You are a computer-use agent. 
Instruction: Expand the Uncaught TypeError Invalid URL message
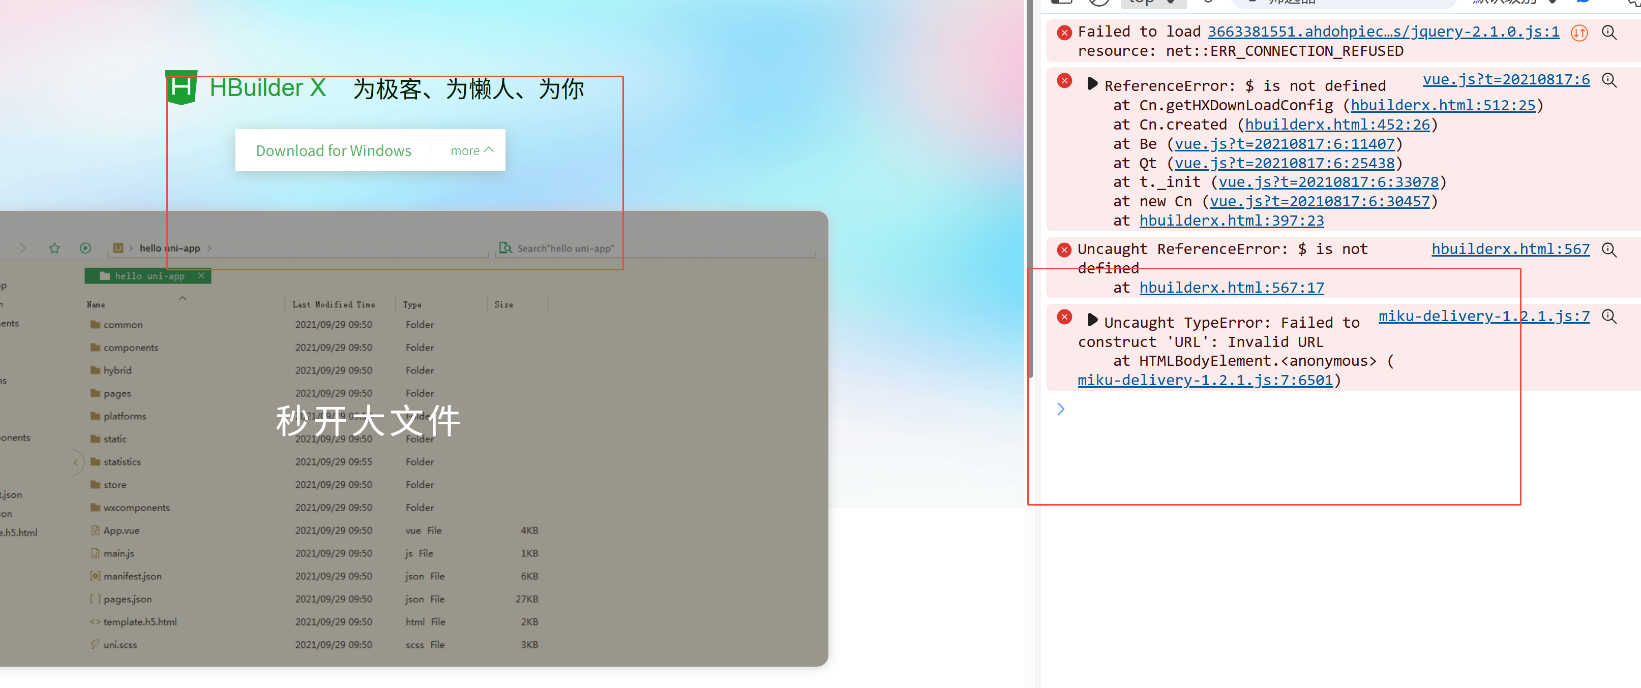pos(1092,320)
